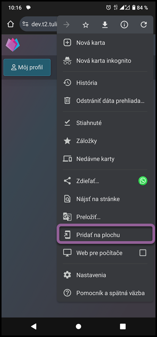Viewport: 157px width, 337px height.
Task: Open page info circle icon
Action: (x=124, y=25)
